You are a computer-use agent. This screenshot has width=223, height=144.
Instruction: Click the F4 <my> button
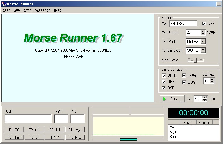(75, 130)
